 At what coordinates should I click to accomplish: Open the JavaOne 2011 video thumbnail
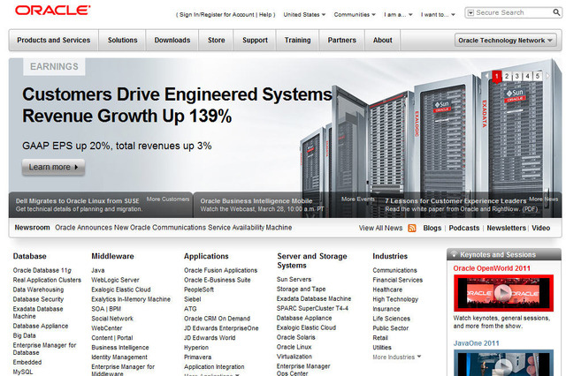point(503,363)
